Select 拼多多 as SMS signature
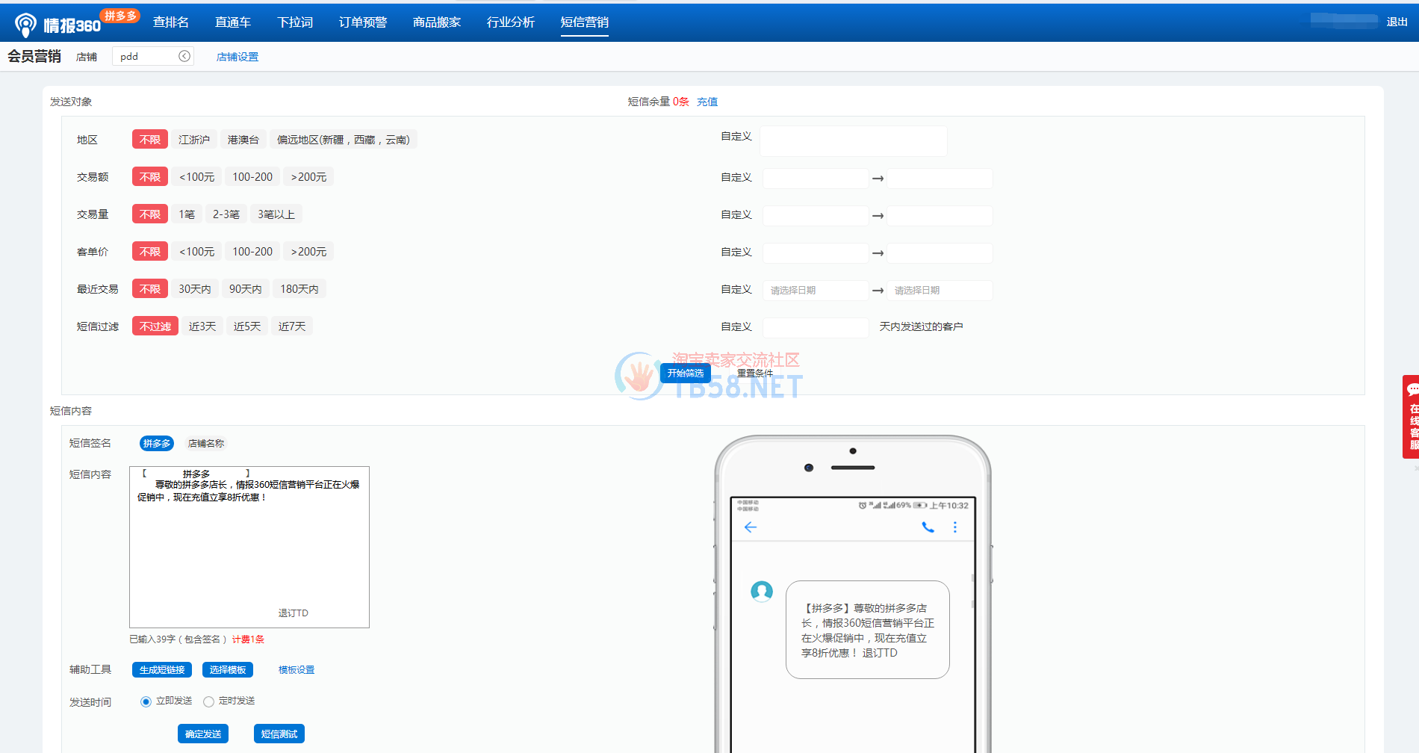The height and width of the screenshot is (753, 1419). point(157,444)
